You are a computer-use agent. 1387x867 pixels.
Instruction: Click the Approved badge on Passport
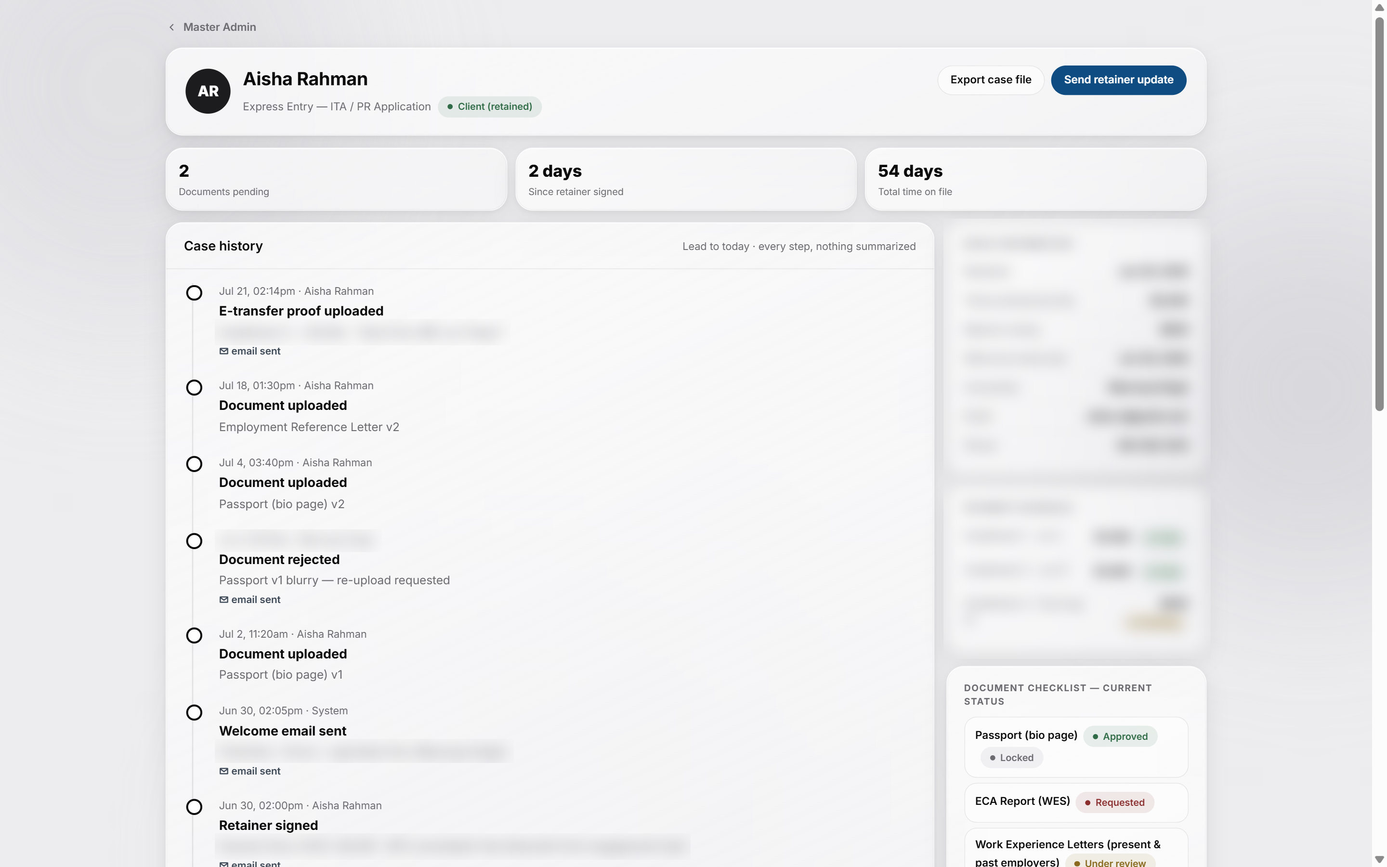pyautogui.click(x=1120, y=736)
